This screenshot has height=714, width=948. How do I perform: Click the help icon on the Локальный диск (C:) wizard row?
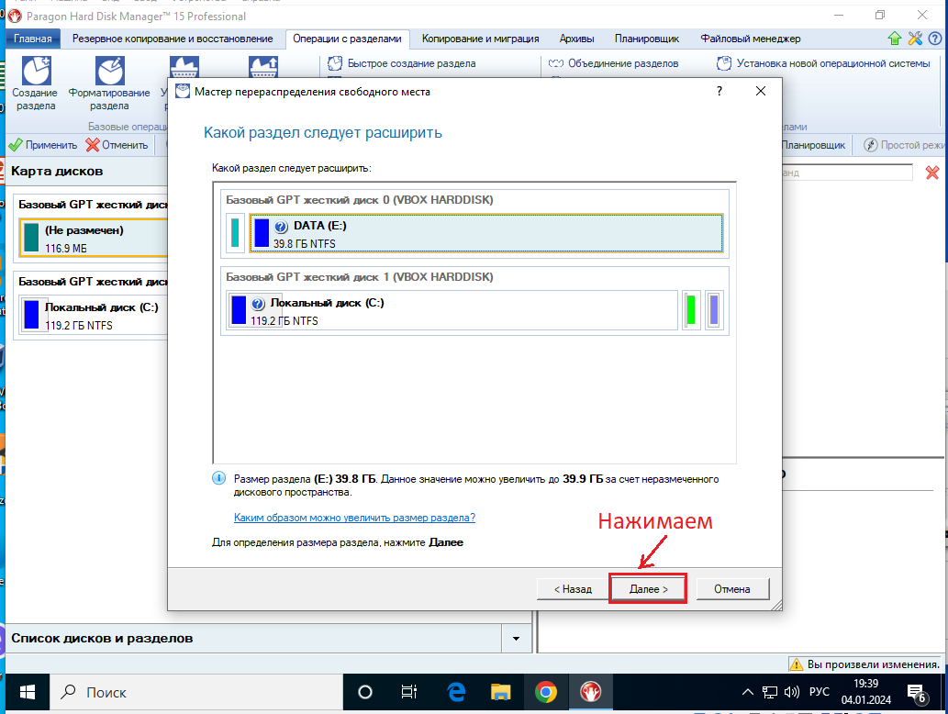[258, 304]
